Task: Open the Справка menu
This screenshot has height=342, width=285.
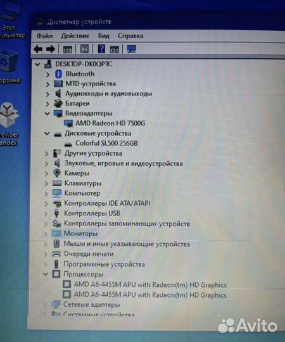Action: [130, 35]
